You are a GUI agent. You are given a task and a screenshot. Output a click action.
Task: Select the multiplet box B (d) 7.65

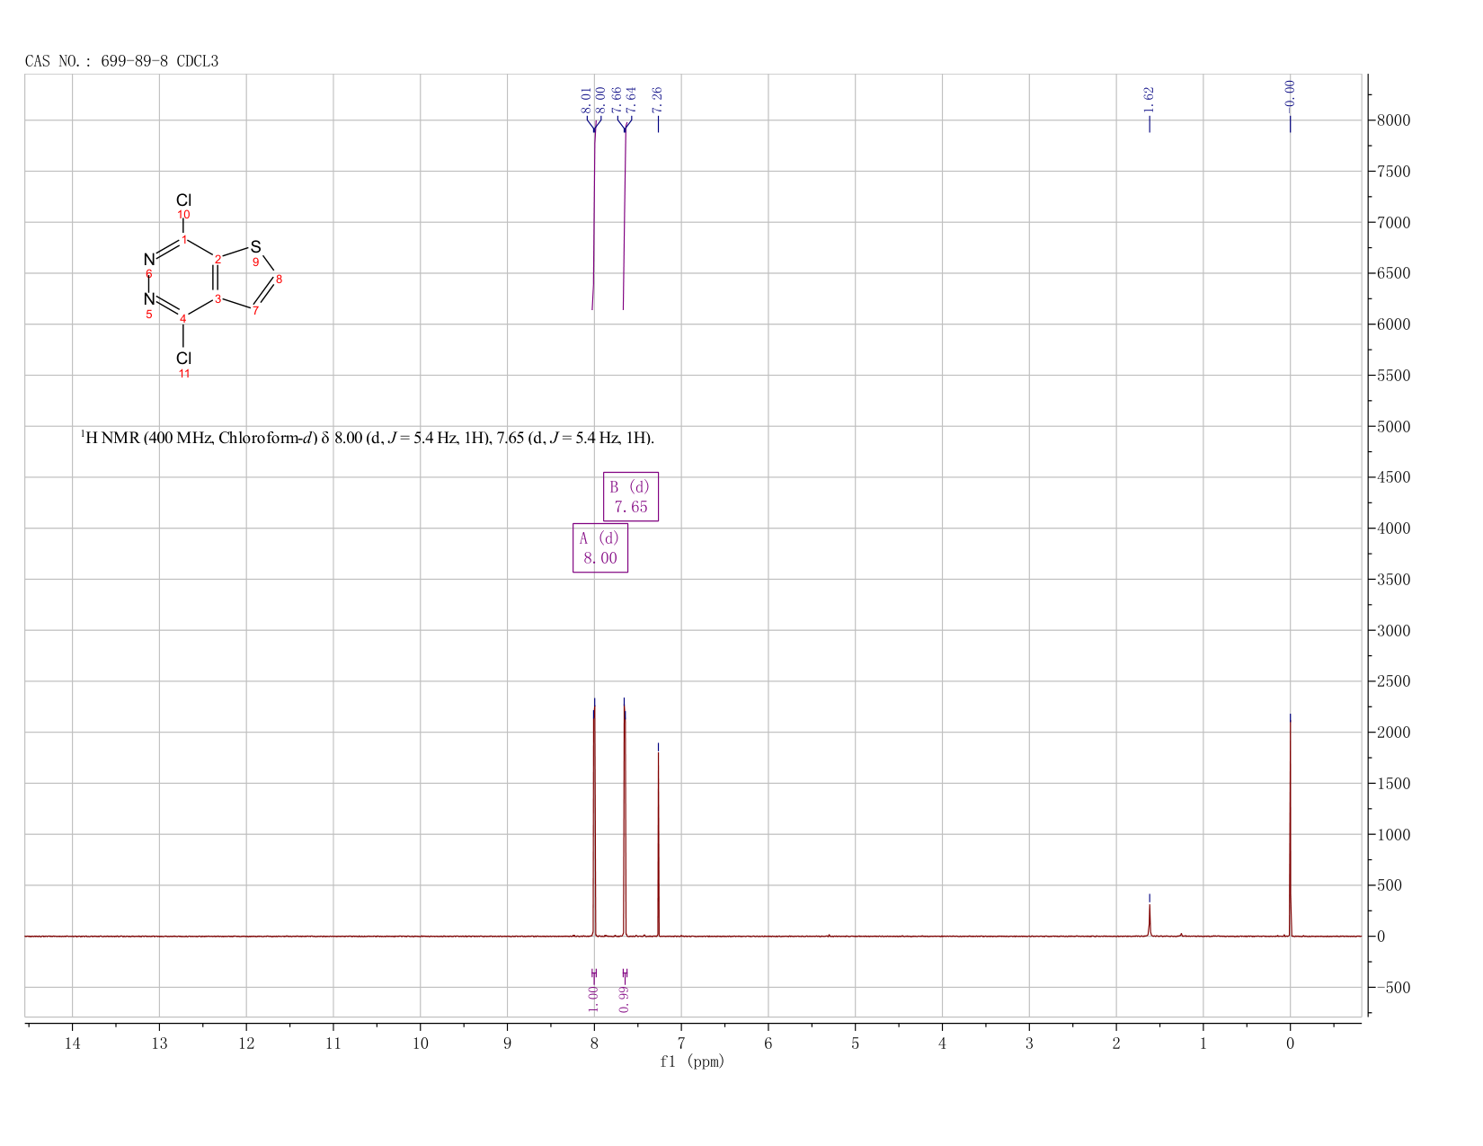click(631, 496)
